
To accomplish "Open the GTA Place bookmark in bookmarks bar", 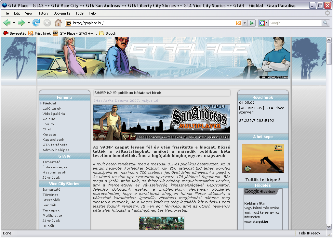I will coord(75,33).
